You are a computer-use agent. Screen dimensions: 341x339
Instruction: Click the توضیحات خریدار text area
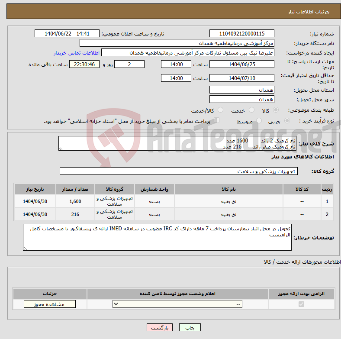pyautogui.click(x=157, y=237)
